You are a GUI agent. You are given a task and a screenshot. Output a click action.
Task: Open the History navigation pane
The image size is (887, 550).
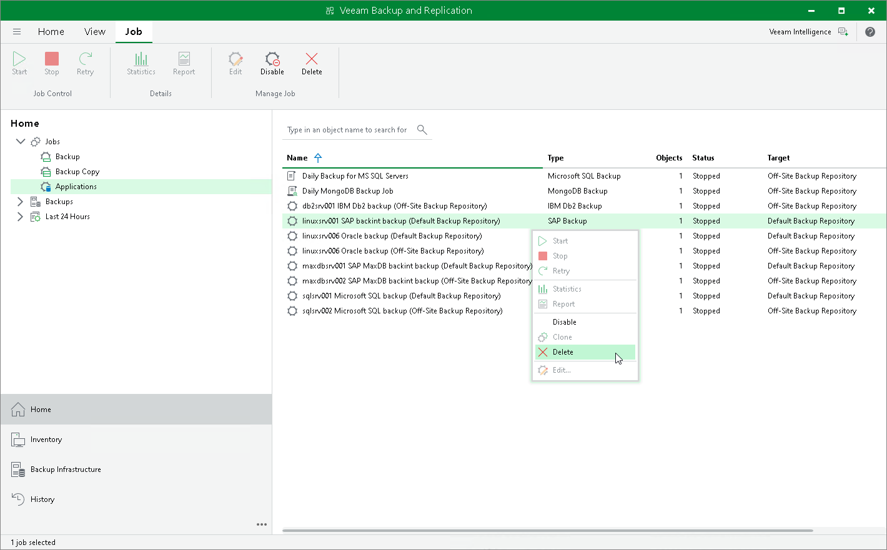tap(136, 499)
